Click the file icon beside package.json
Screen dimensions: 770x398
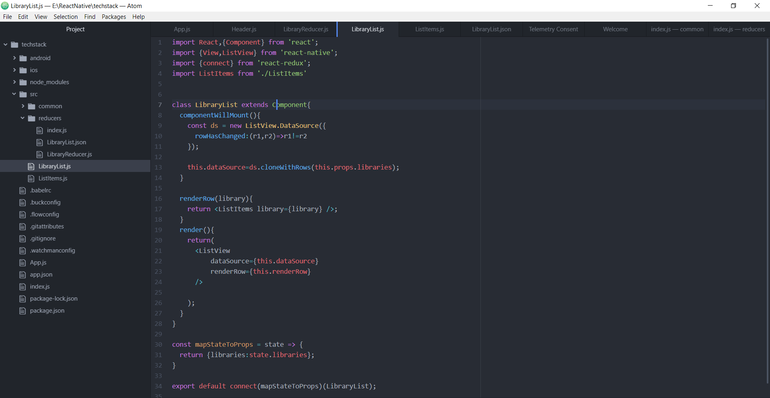23,311
